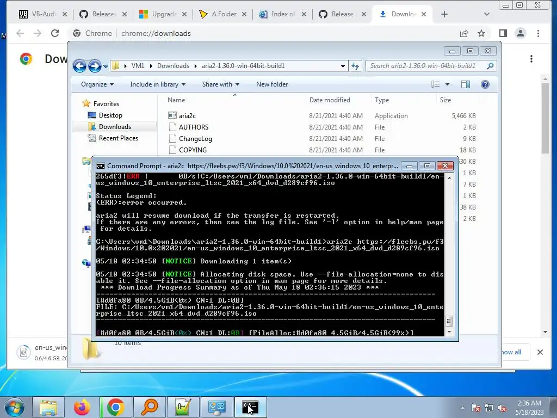Image resolution: width=557 pixels, height=418 pixels.
Task: Open Chrome tab search chevron
Action: tap(487, 14)
